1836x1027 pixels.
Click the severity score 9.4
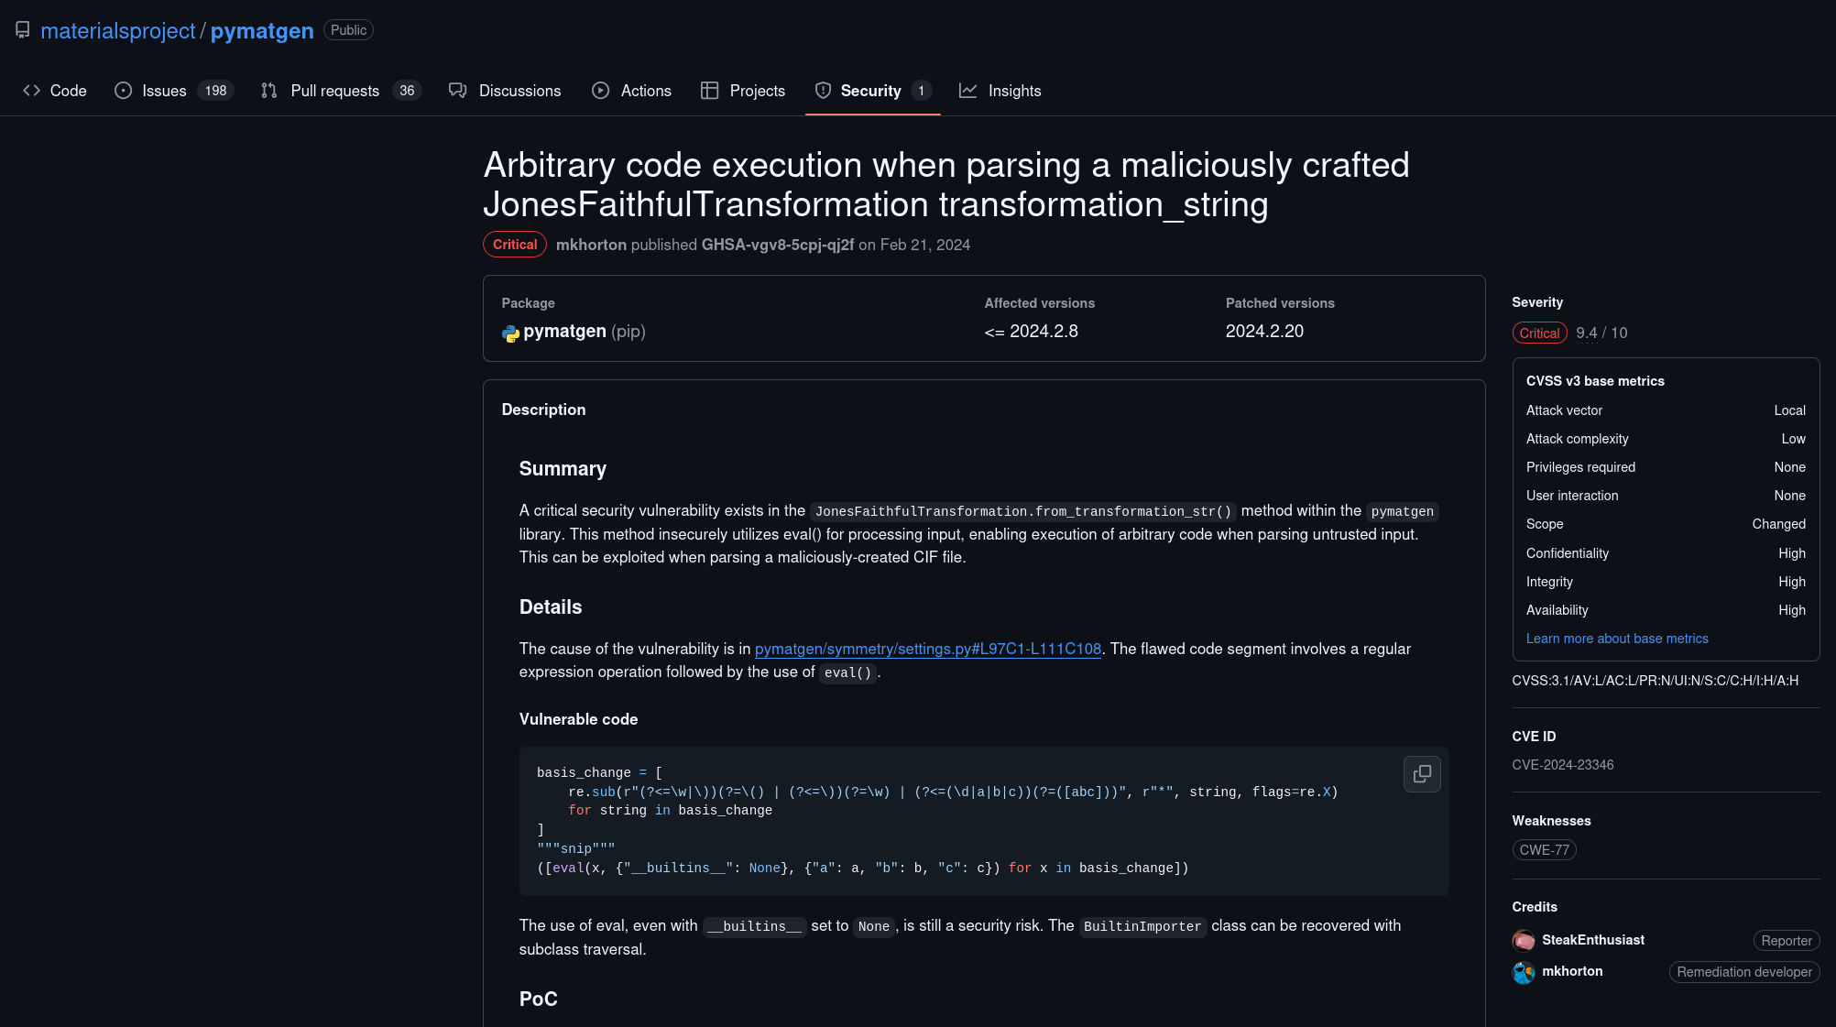coord(1586,333)
